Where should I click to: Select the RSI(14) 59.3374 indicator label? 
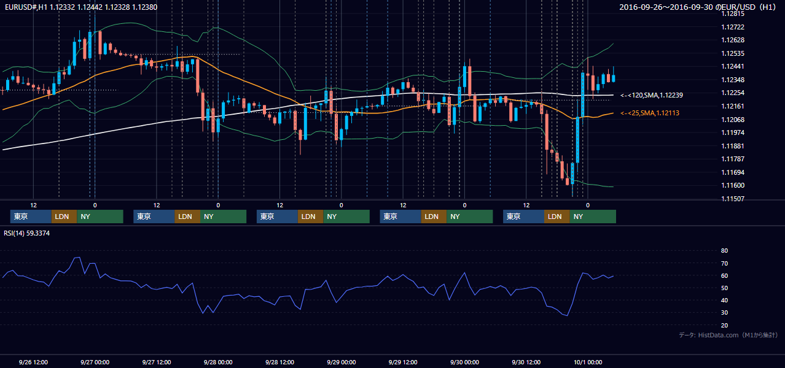(27, 233)
